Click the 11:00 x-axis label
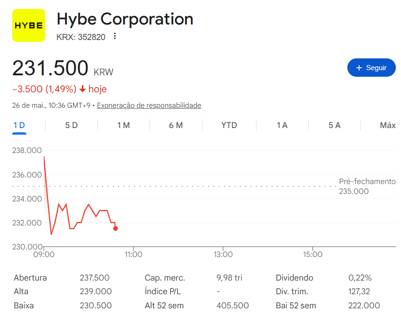Viewport: 401px width, 314px height. tap(133, 254)
